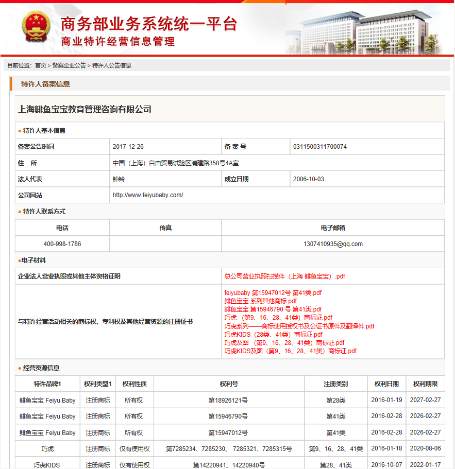The image size is (455, 469).
Task: Open 巧虎系列 商标使用授权书 pdf link
Action: [299, 326]
